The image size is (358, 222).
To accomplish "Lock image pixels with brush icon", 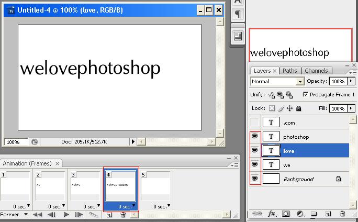I will [281, 108].
